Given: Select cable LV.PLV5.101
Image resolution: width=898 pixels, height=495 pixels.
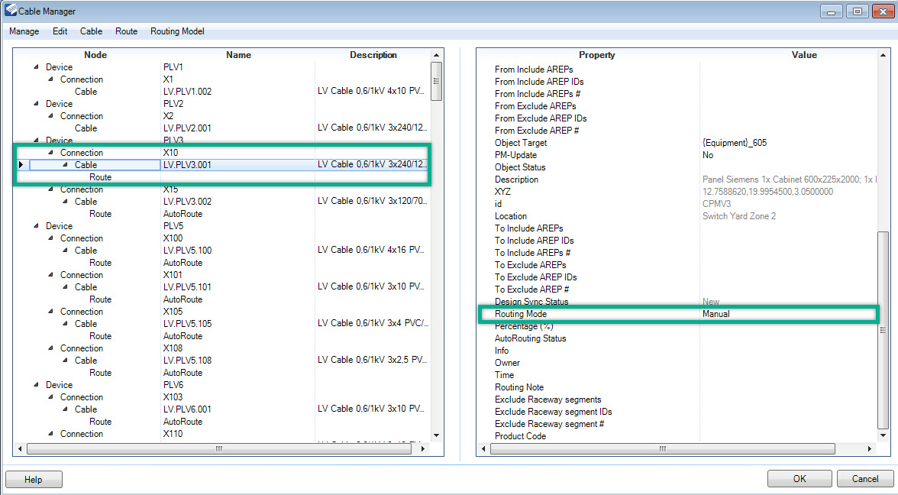Looking at the screenshot, I should (187, 287).
